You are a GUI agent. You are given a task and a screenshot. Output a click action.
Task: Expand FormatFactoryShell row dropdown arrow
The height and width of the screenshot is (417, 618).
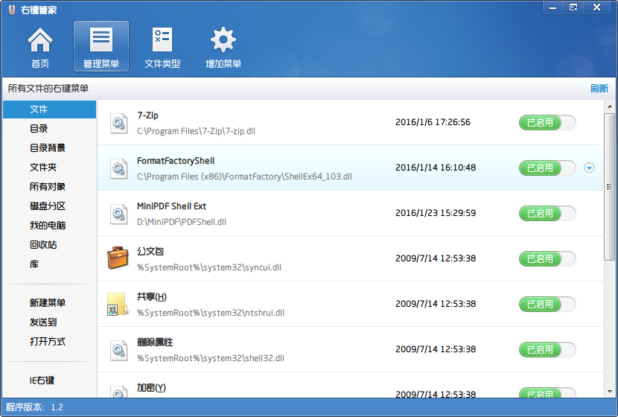click(589, 168)
